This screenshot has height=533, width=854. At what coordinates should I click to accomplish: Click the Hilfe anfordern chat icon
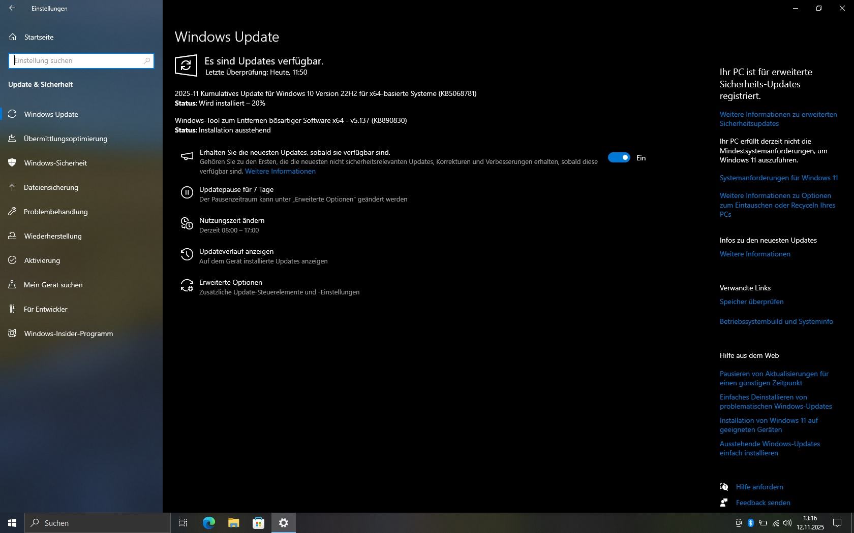coord(724,487)
